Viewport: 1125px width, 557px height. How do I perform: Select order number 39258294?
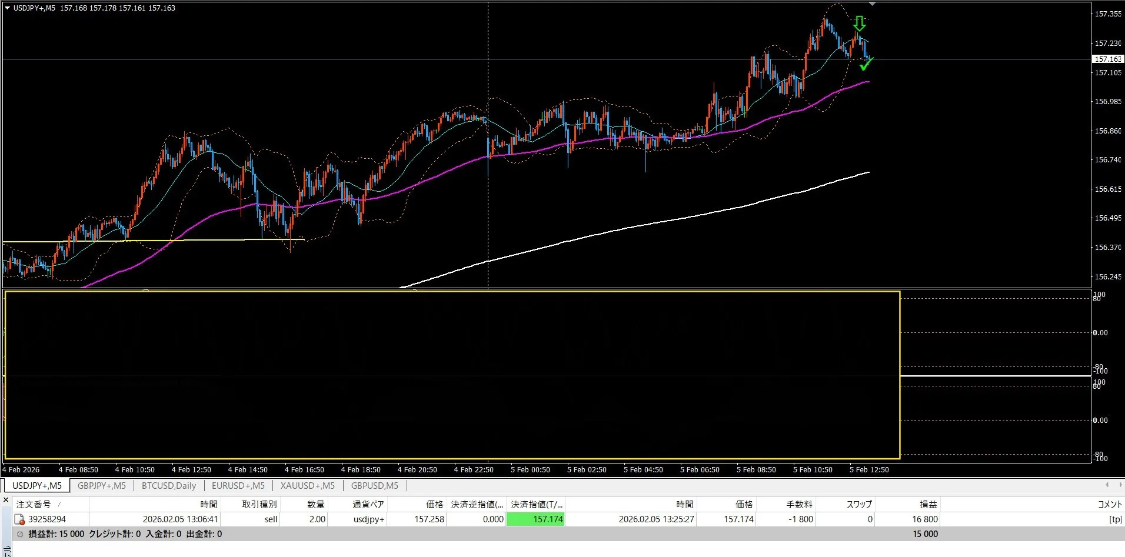(47, 519)
